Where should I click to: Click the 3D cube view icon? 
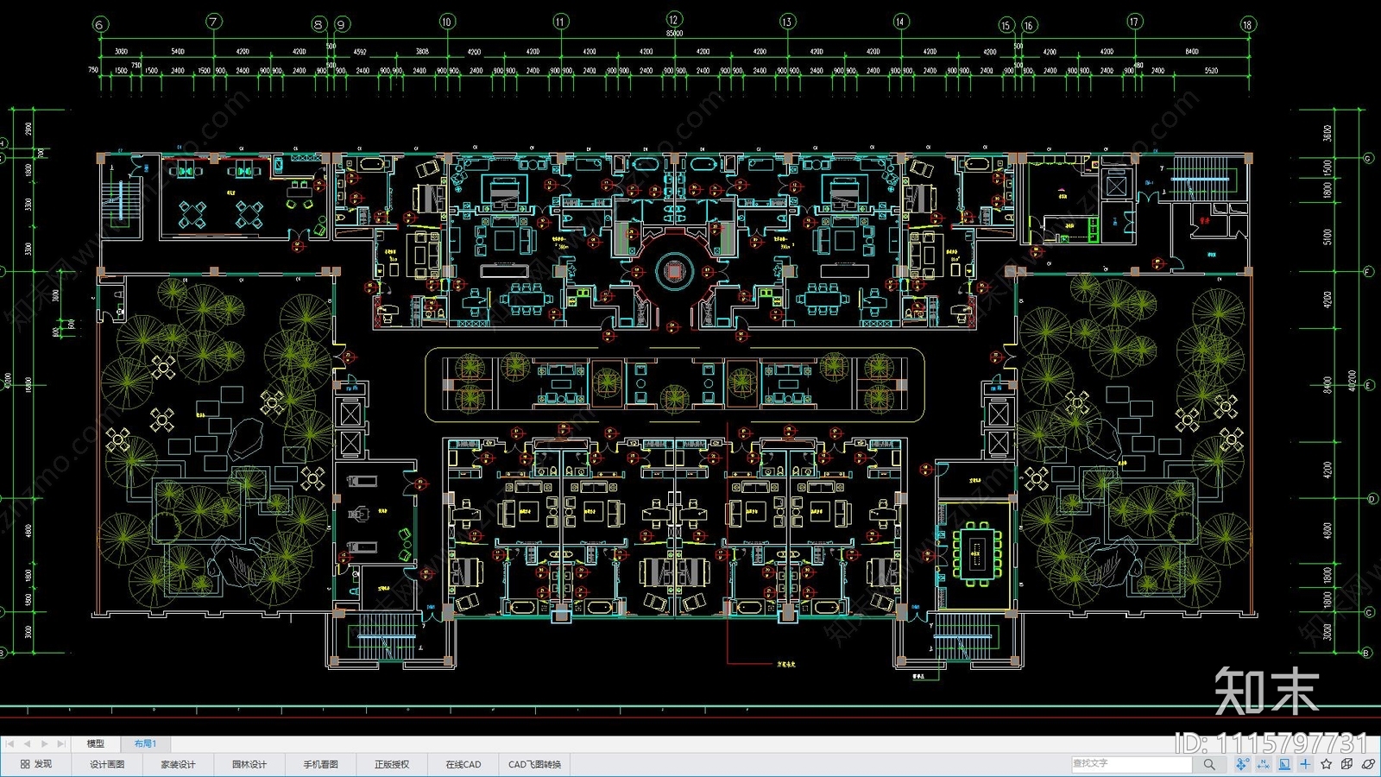coord(1347,764)
